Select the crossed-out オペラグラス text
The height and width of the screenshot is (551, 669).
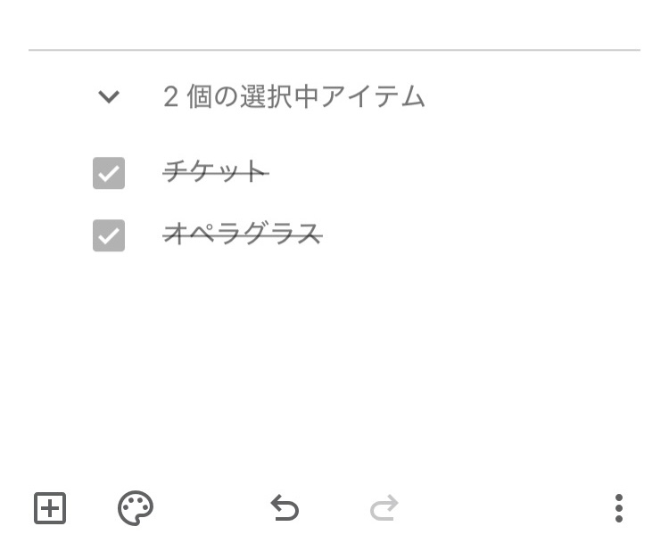tap(242, 235)
